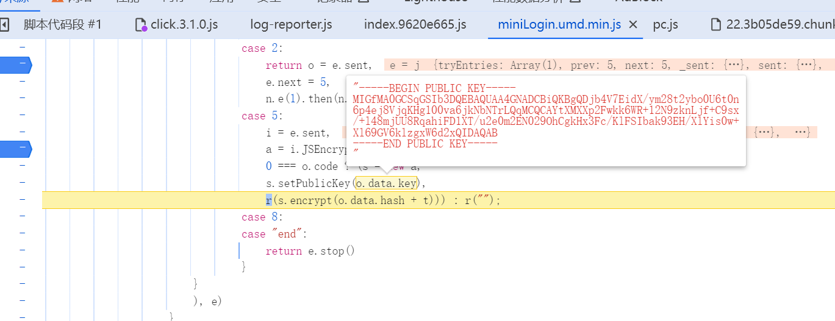Switch to the log-reporter.js tab
The image size is (835, 321).
(291, 25)
